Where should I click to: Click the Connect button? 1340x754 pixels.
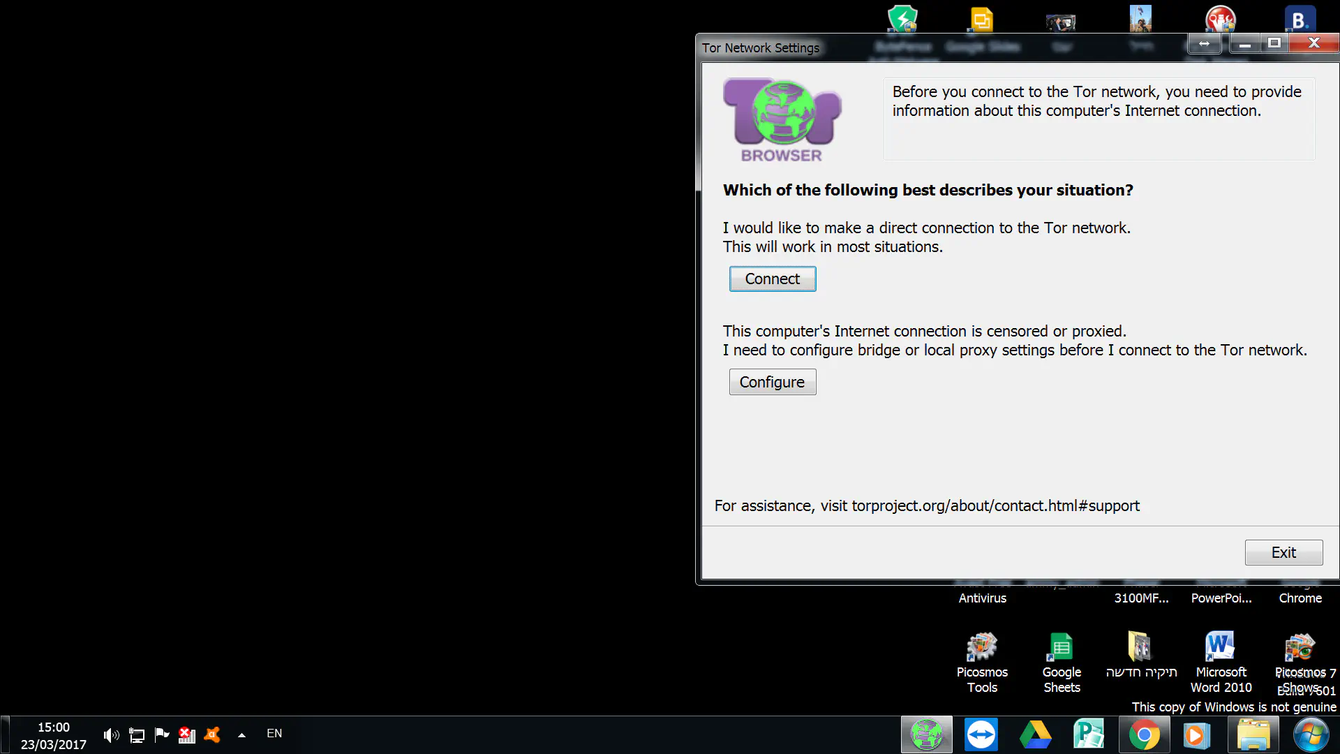(772, 279)
